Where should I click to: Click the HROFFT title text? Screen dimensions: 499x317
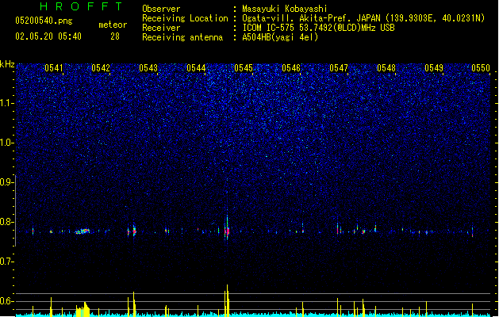point(81,6)
